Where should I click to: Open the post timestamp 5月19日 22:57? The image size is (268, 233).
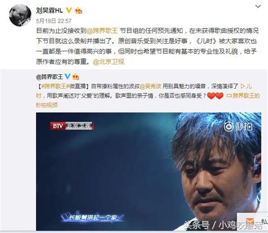[x=54, y=21]
